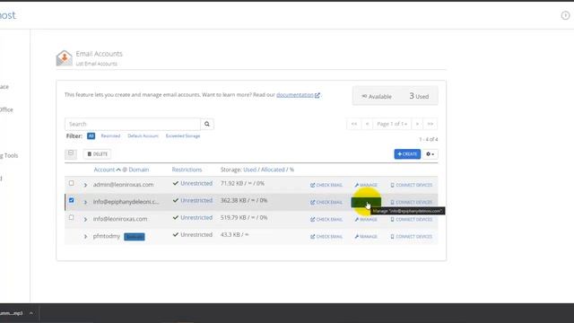Open the gear settings dropdown
The width and height of the screenshot is (574, 323).
[x=430, y=154]
